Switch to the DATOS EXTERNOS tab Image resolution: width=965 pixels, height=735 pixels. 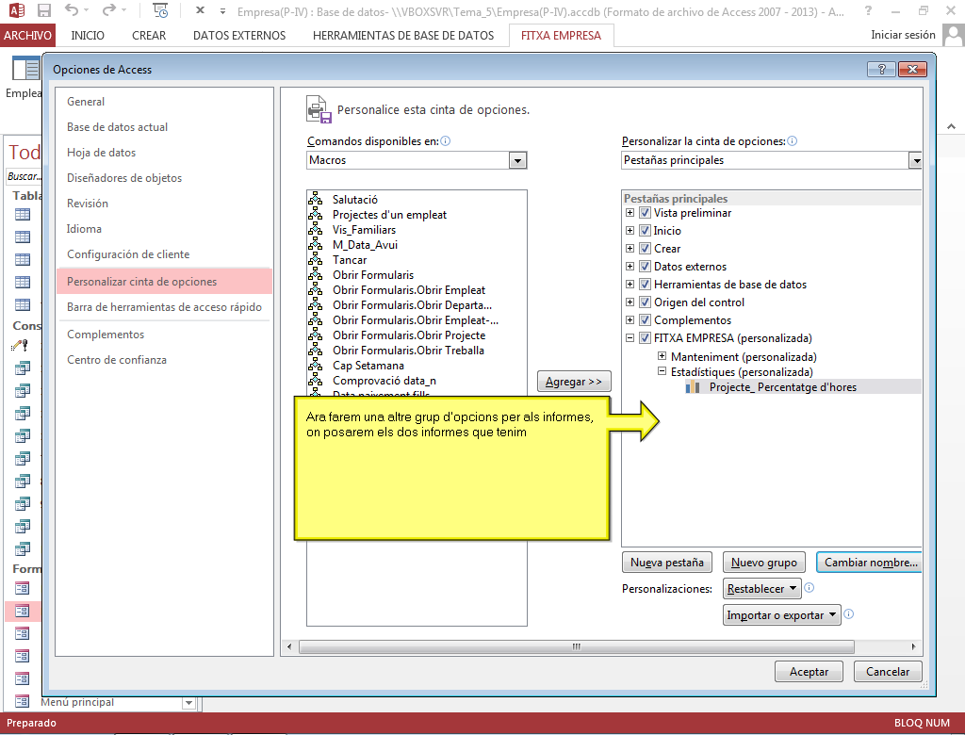(239, 35)
